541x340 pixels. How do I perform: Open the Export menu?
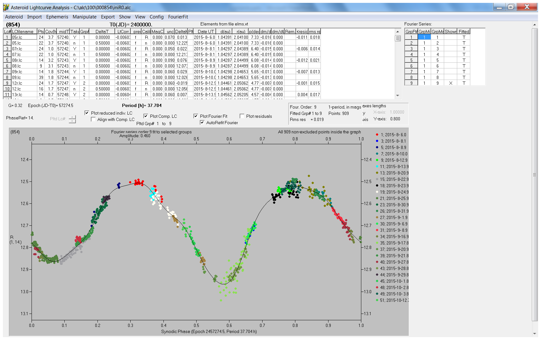pyautogui.click(x=108, y=17)
